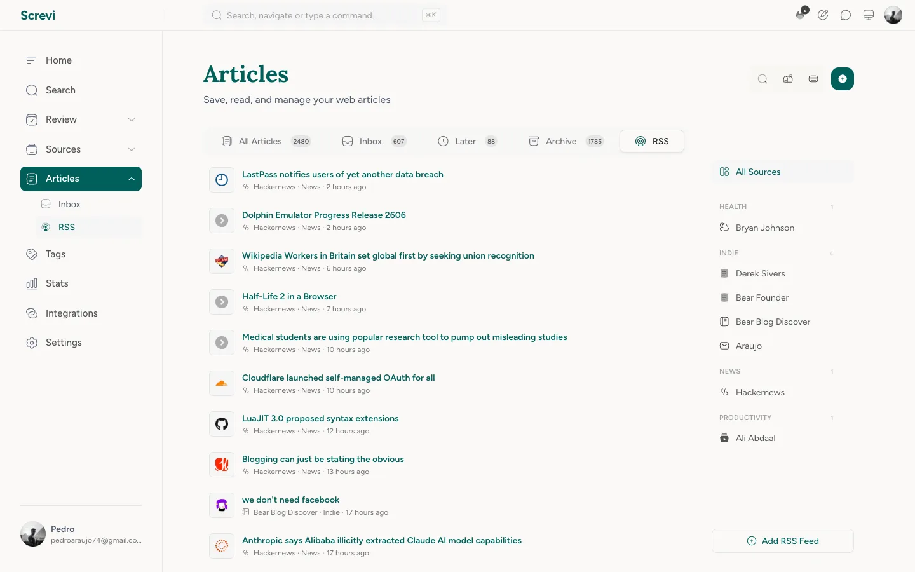Open LuaJIT 3.0 proposed syntax extensions
915x572 pixels.
point(320,418)
